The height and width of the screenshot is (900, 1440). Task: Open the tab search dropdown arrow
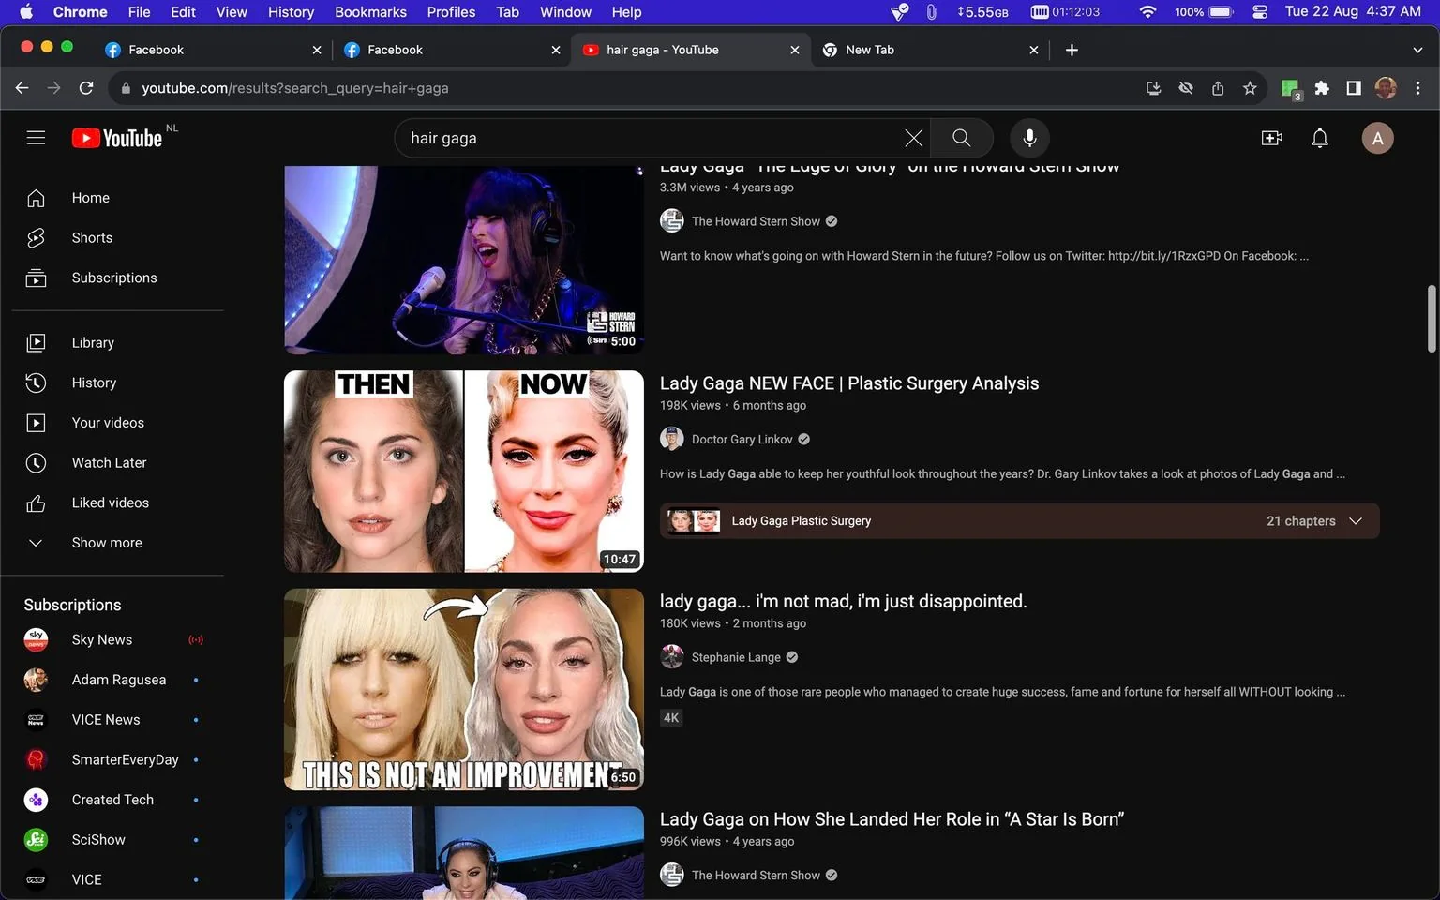[1417, 50]
